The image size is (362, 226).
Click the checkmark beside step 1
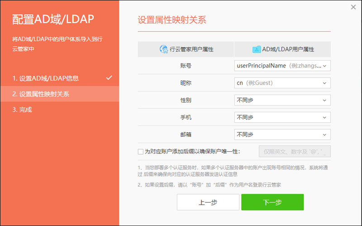(x=109, y=78)
